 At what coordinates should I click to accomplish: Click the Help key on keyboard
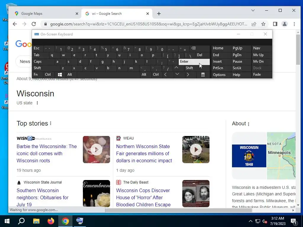(241, 75)
